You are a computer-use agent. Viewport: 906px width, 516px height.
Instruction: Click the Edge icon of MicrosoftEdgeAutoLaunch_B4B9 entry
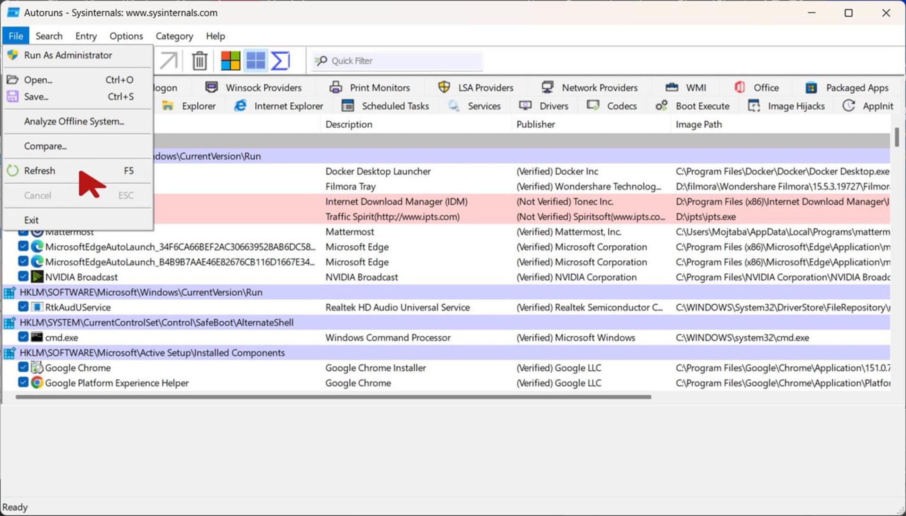tap(37, 262)
